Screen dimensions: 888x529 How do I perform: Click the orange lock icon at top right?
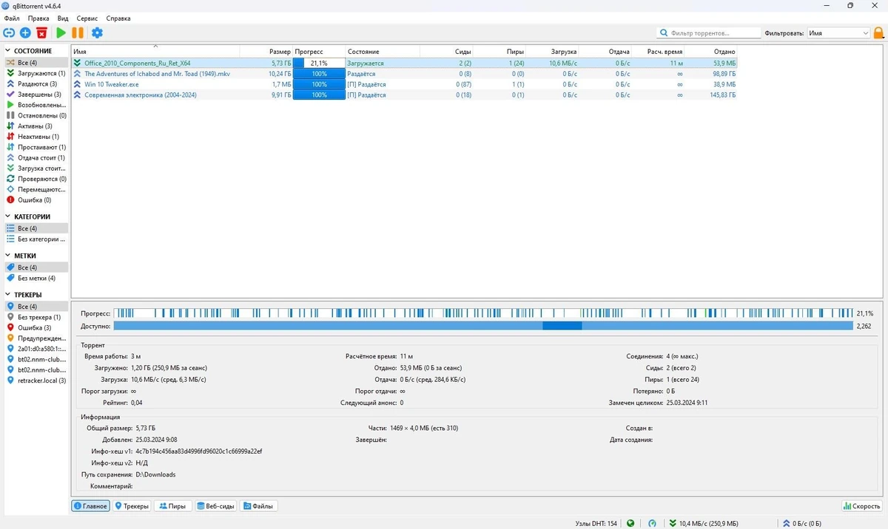878,33
